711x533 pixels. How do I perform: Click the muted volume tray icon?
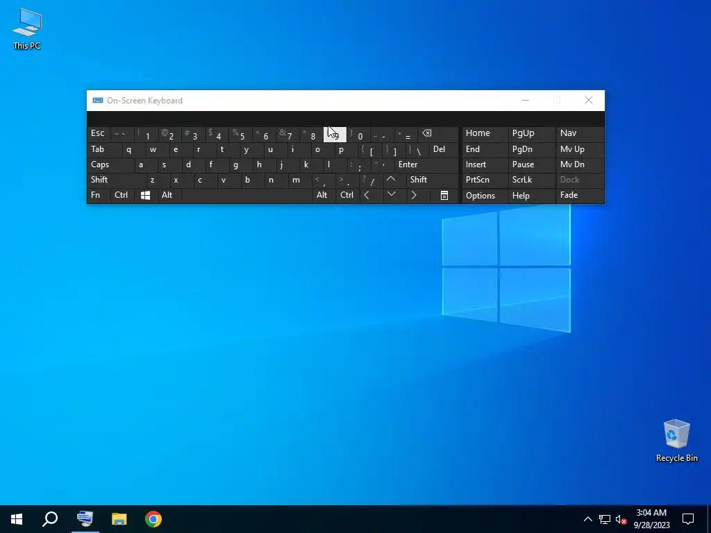coord(621,519)
